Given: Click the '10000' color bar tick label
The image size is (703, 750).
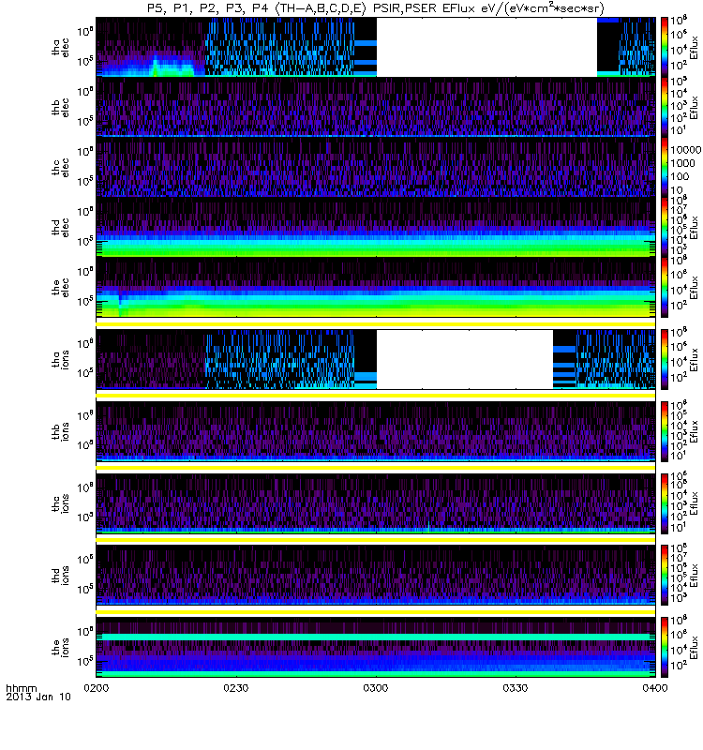Looking at the screenshot, I should (686, 150).
